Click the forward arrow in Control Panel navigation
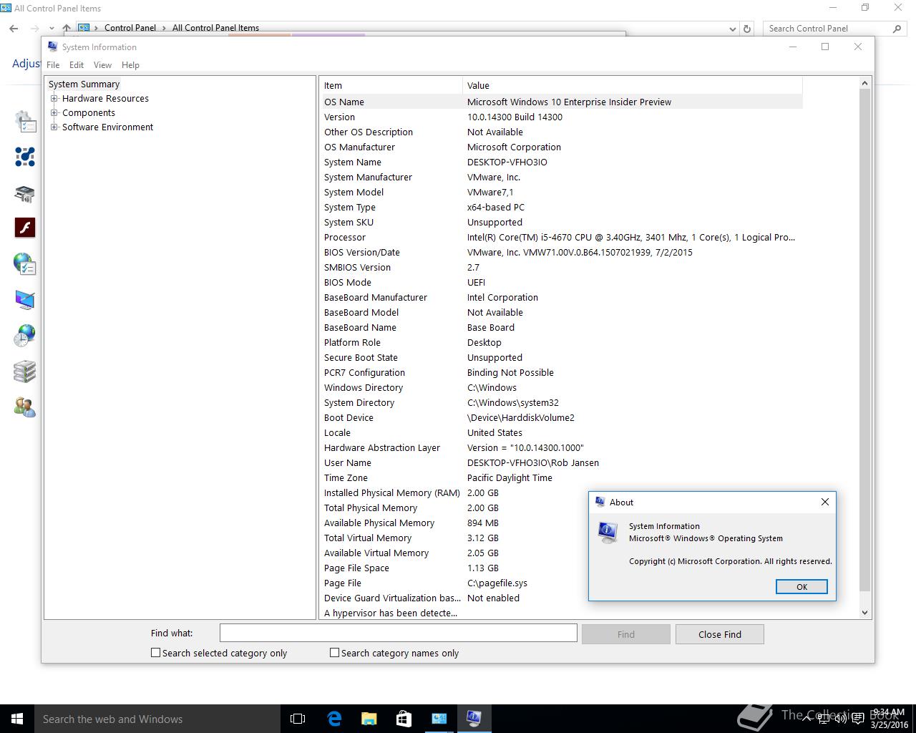Viewport: 916px width, 733px height. 34,29
